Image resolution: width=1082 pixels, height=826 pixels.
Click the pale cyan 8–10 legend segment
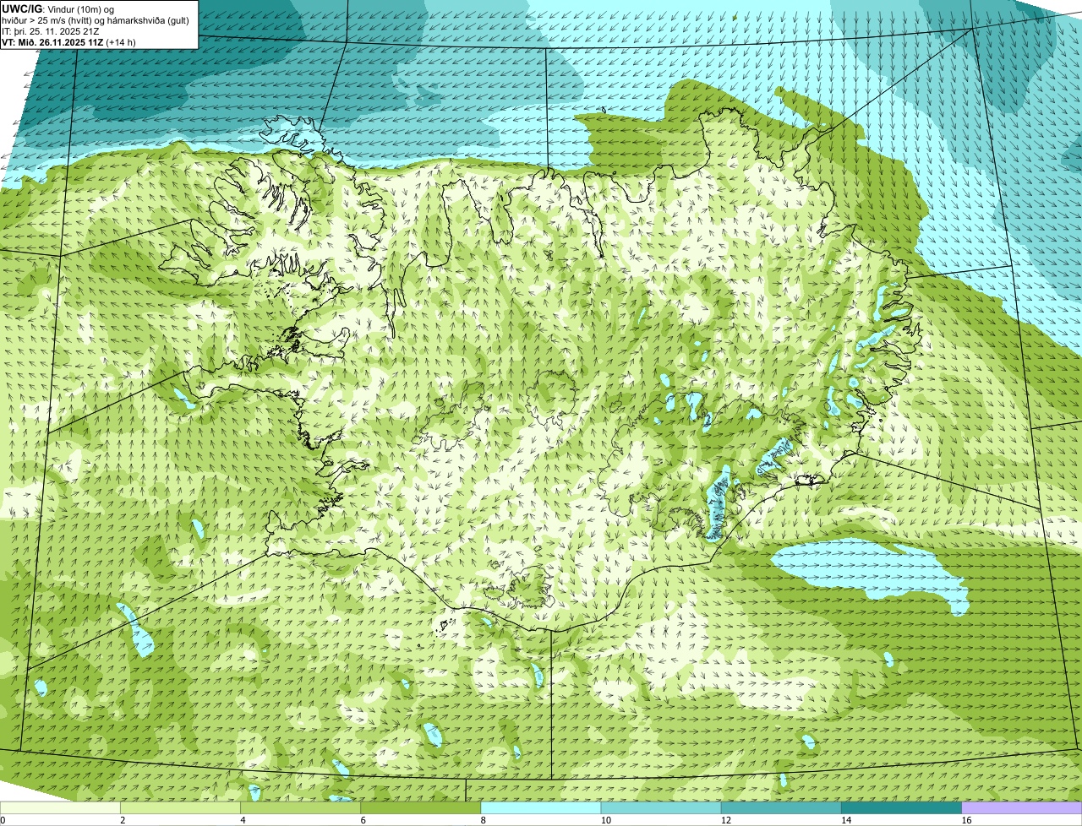click(x=541, y=808)
